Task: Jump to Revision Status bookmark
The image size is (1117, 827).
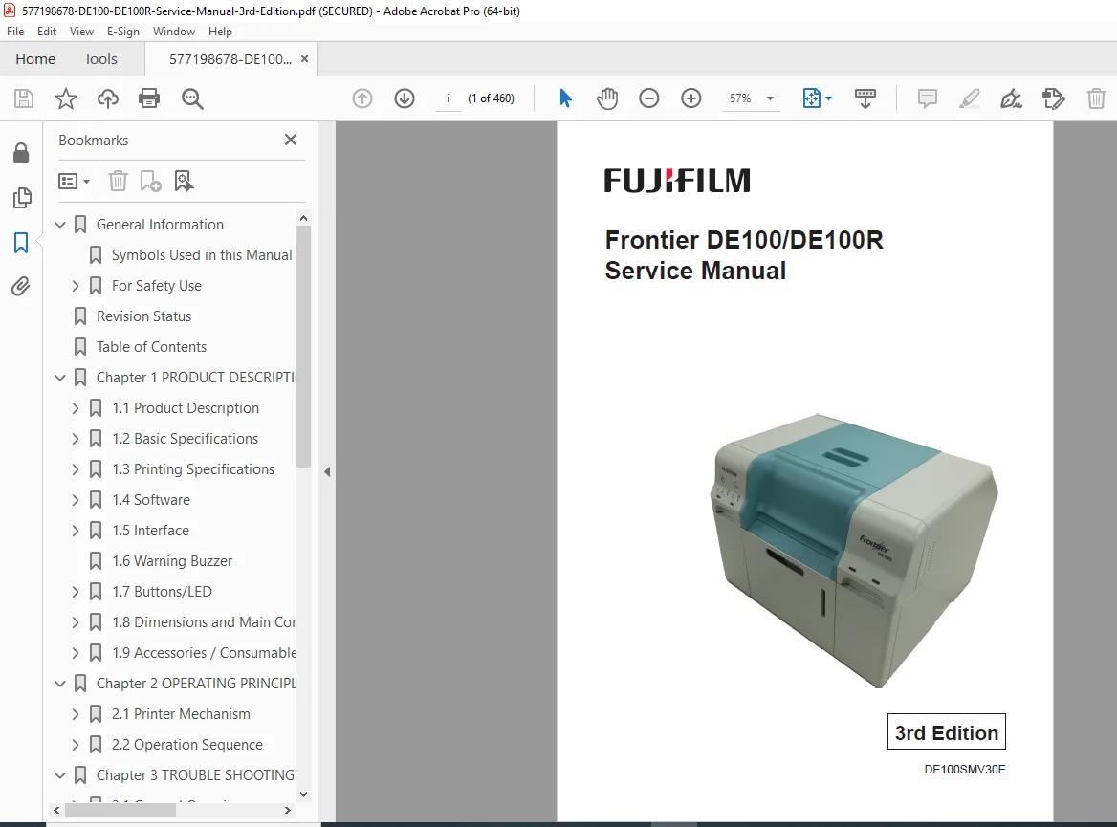Action: [143, 316]
